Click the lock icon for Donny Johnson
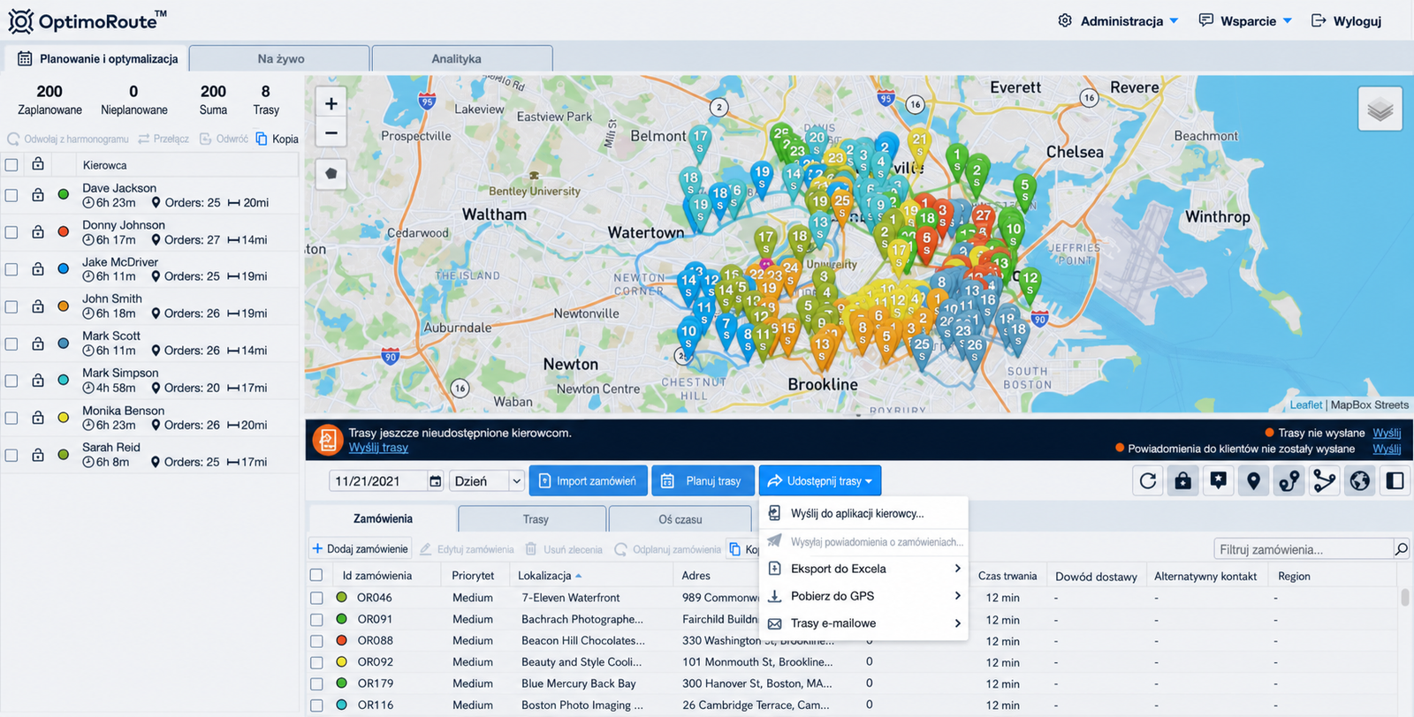The width and height of the screenshot is (1414, 717). point(38,232)
